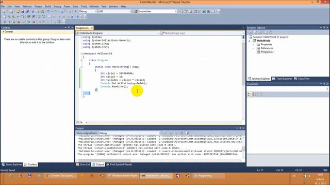Viewport: 330px width, 185px height.
Task: Click the Open File folder icon
Action: coord(18,11)
